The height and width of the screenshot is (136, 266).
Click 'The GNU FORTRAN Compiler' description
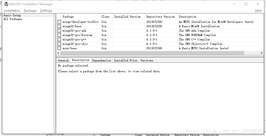point(198,35)
